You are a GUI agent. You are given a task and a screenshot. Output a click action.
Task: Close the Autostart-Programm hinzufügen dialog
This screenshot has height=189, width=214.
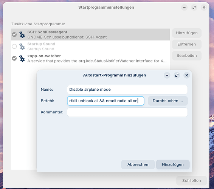[186, 75]
